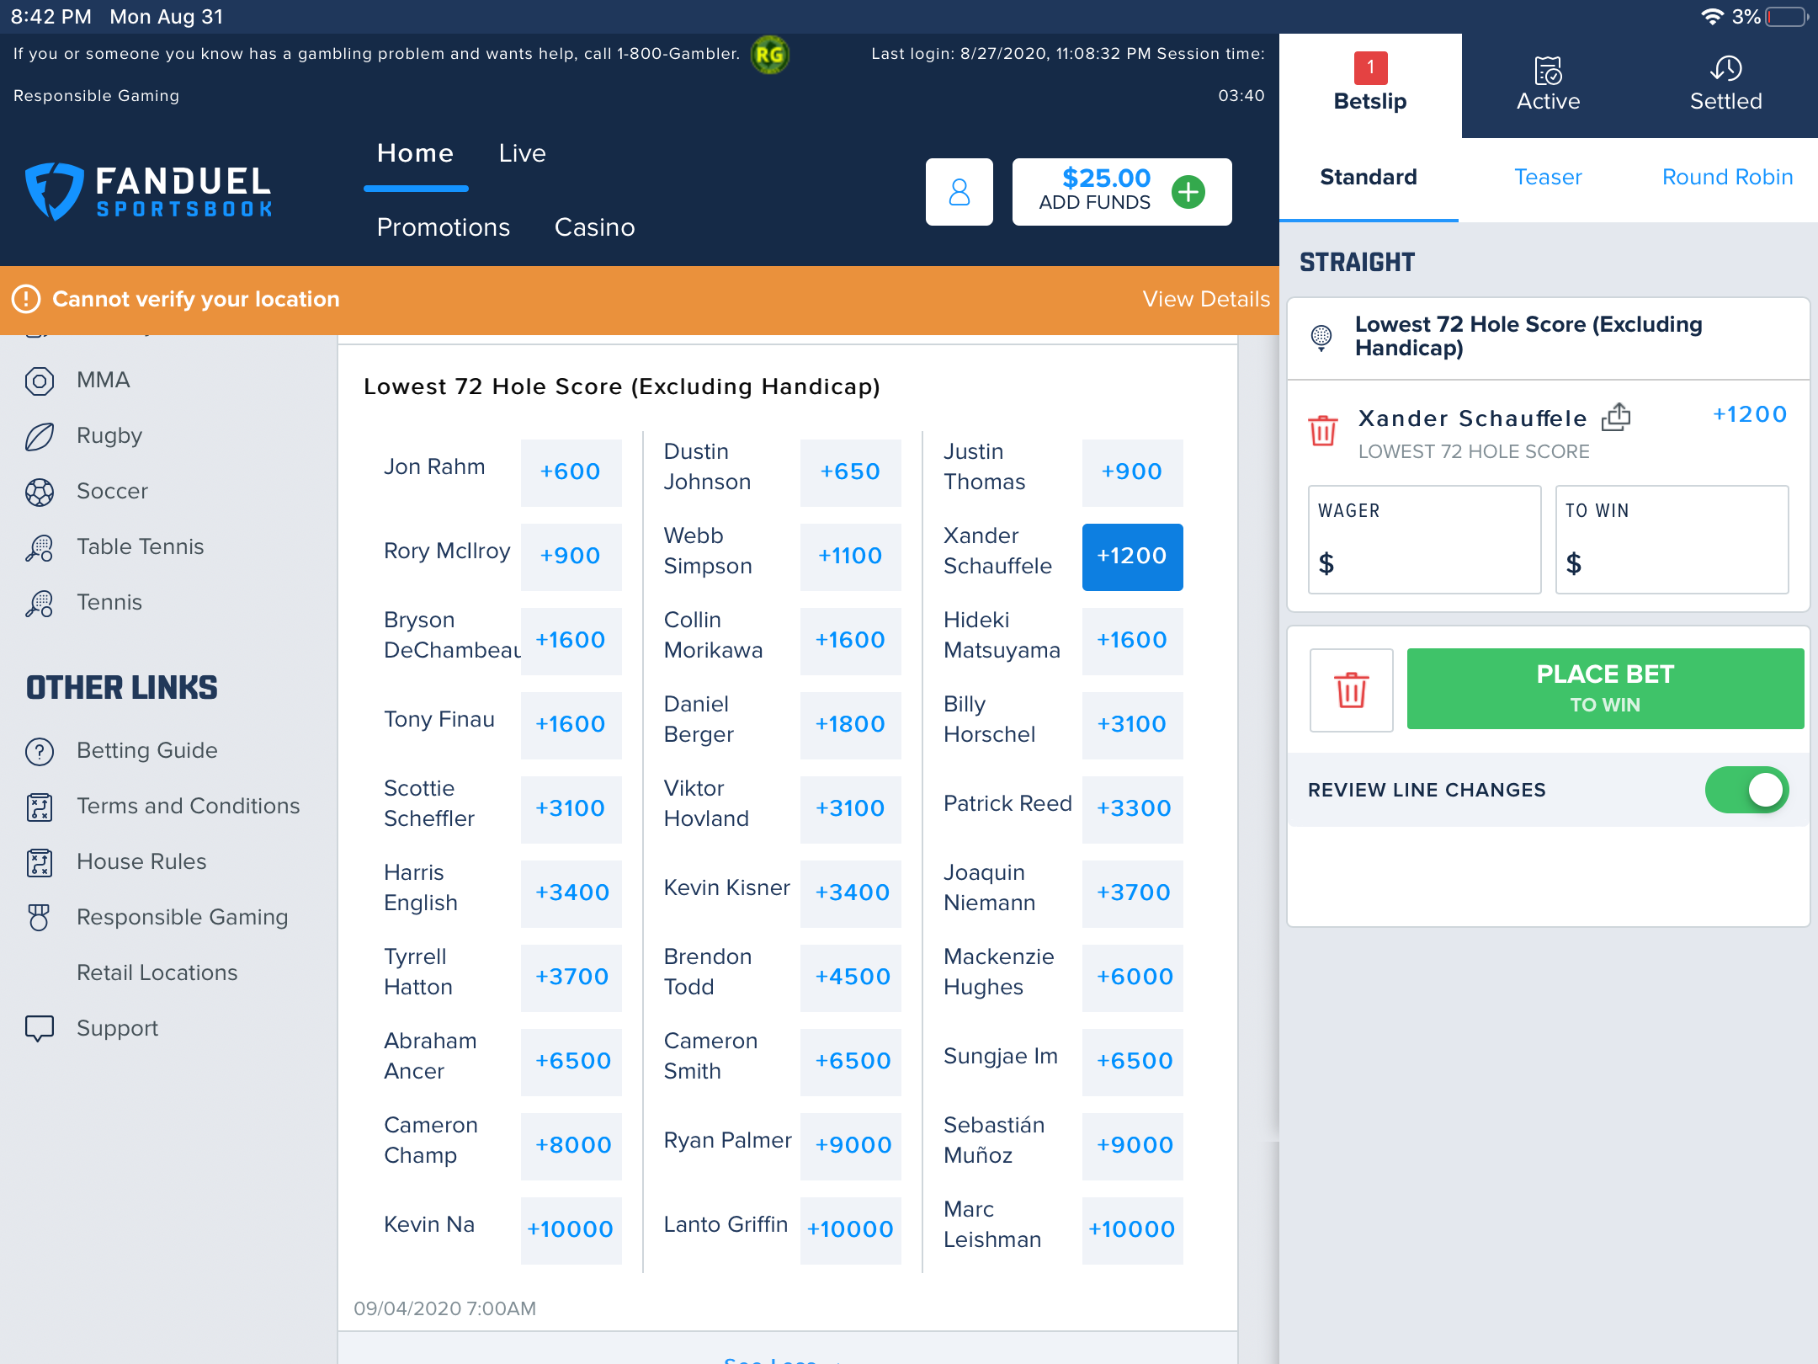Open the Casino menu item
The image size is (1818, 1364).
594,227
